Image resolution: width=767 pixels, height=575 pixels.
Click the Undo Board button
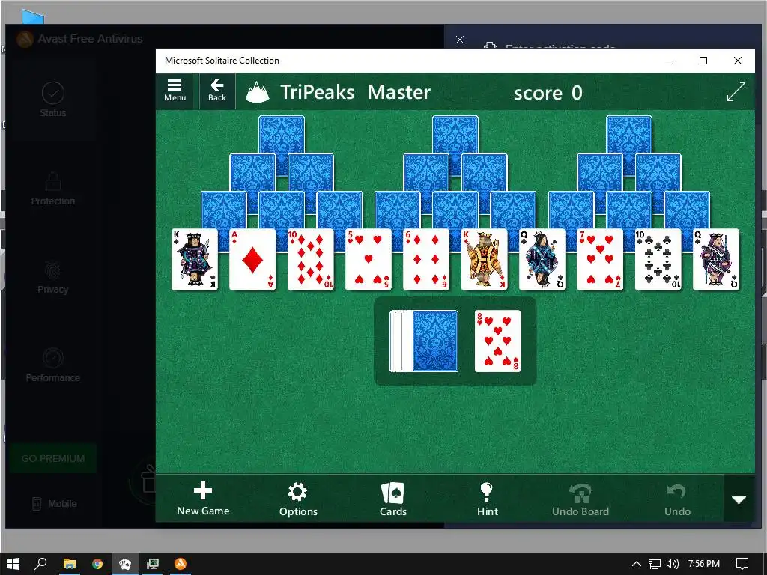pyautogui.click(x=580, y=499)
